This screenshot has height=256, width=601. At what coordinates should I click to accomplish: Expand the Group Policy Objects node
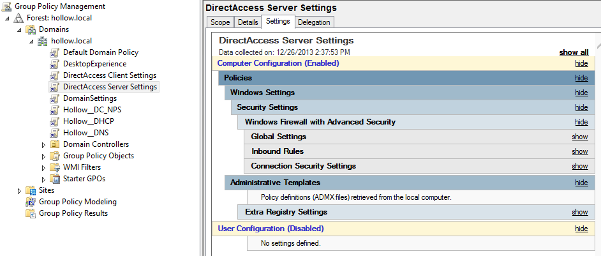pyautogui.click(x=43, y=156)
